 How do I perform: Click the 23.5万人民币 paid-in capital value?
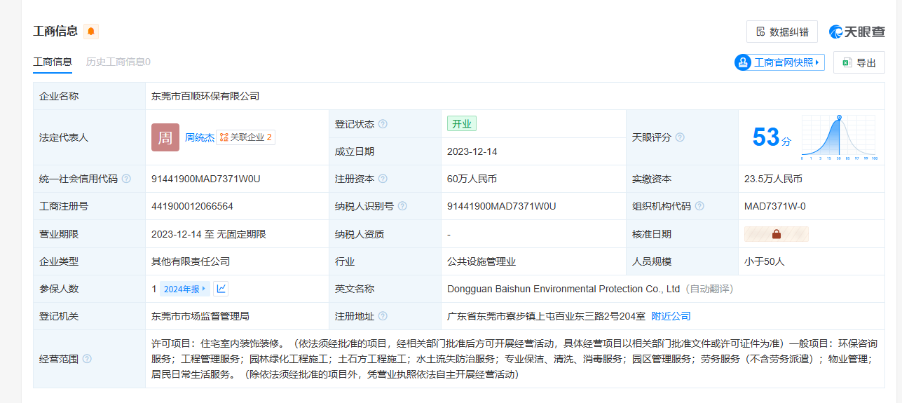(x=773, y=179)
